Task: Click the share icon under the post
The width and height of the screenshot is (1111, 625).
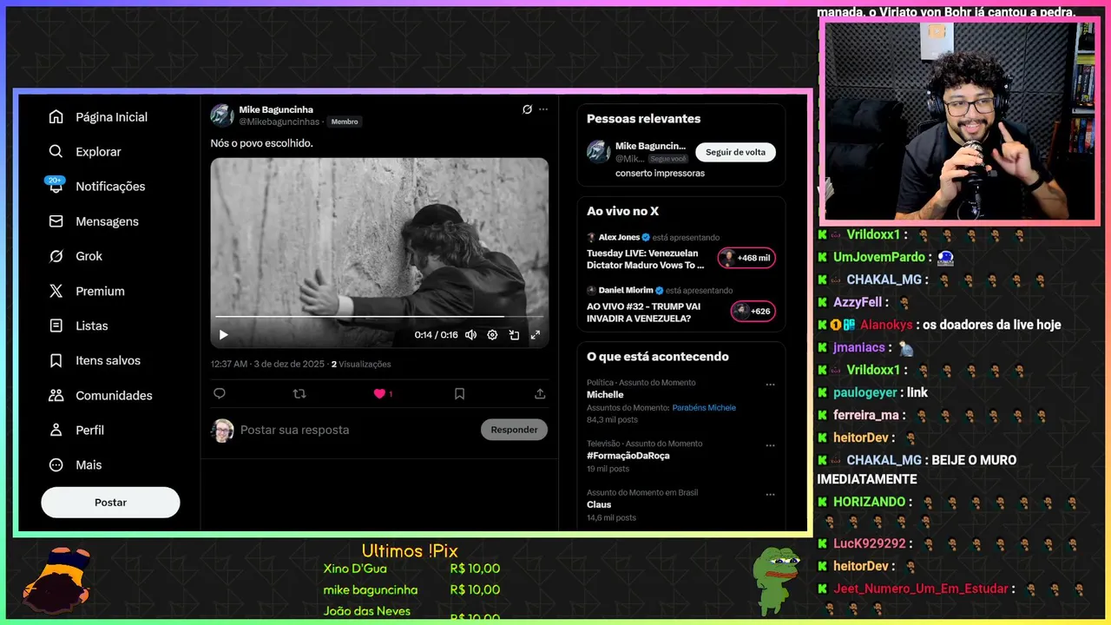Action: click(x=540, y=393)
